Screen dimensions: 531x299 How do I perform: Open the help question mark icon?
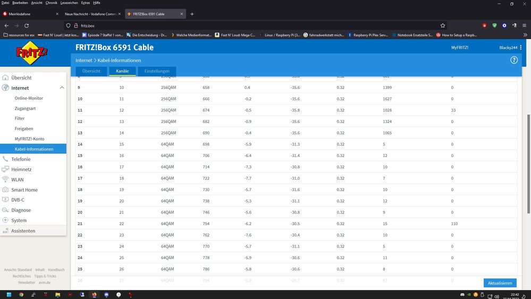(514, 60)
